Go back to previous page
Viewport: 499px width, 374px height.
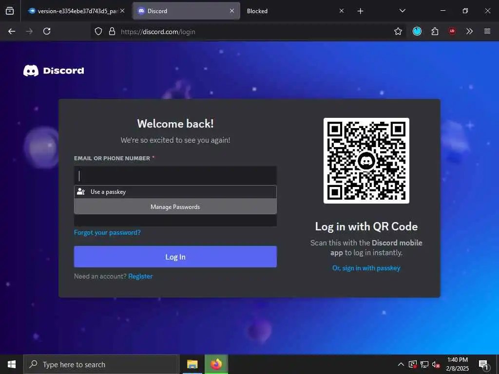click(12, 32)
